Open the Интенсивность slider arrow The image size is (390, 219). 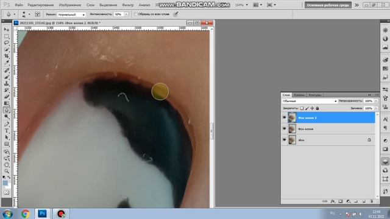(126, 14)
